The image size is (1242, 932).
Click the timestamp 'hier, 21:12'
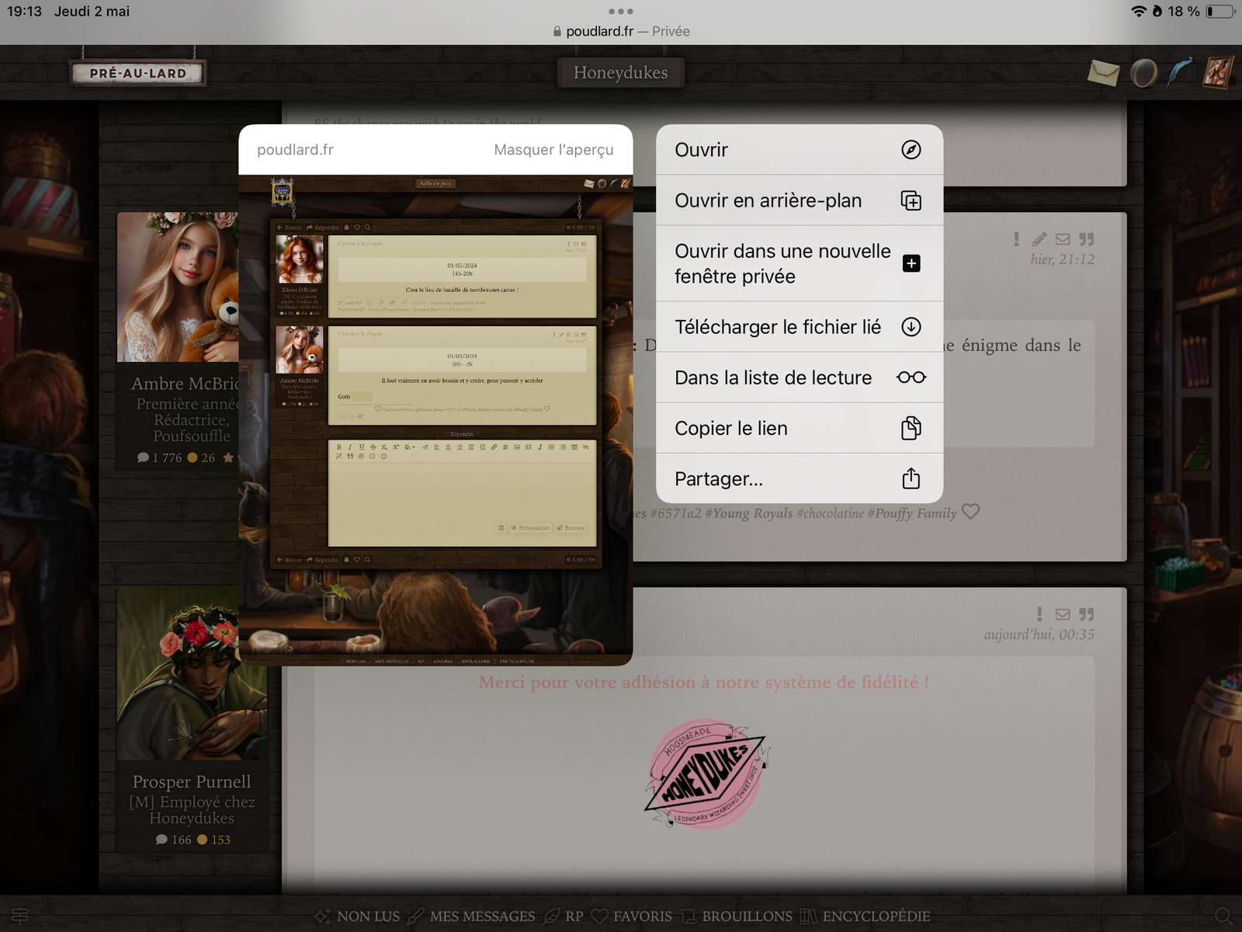pyautogui.click(x=1063, y=259)
